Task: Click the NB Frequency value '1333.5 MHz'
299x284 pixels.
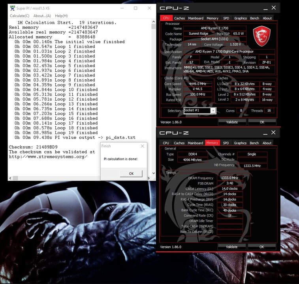Action: 252,166
